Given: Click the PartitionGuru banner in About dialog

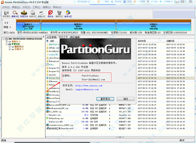Looking at the screenshot, I should point(95,49).
